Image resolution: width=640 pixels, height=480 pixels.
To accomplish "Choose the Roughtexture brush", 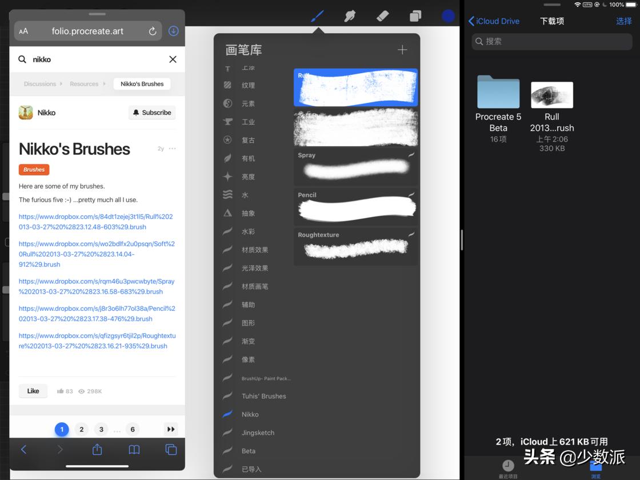I will pyautogui.click(x=355, y=246).
